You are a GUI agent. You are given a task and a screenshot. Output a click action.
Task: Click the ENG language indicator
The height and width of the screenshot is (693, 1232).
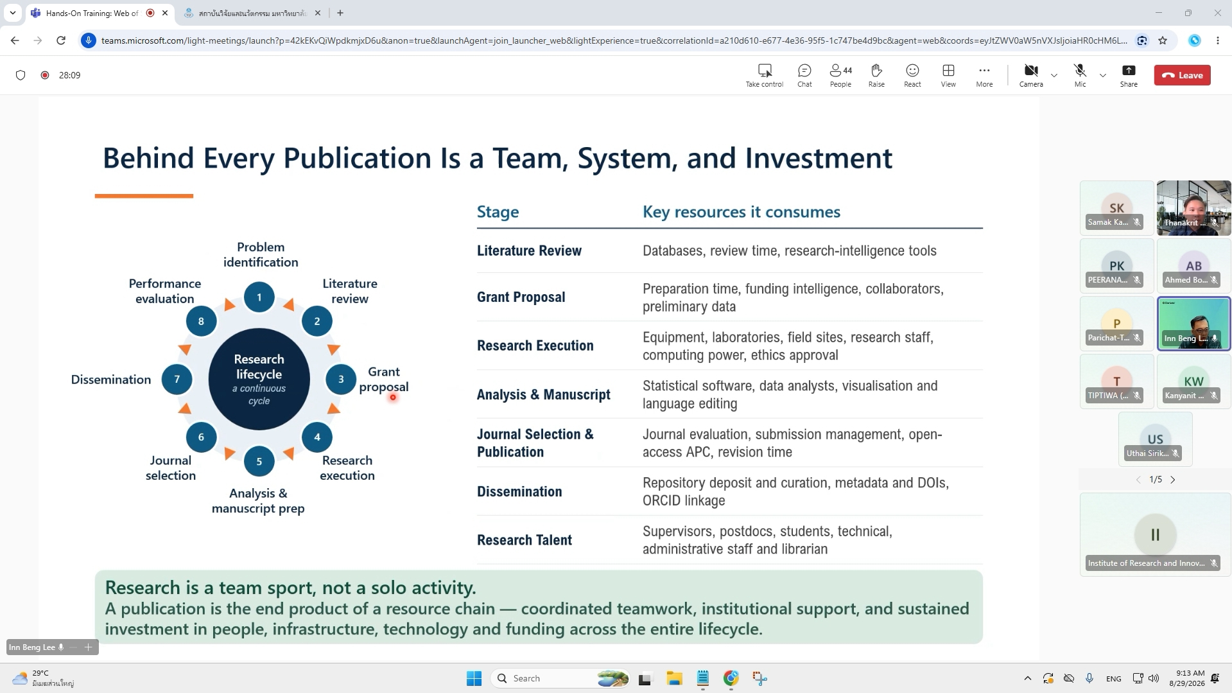pyautogui.click(x=1114, y=678)
